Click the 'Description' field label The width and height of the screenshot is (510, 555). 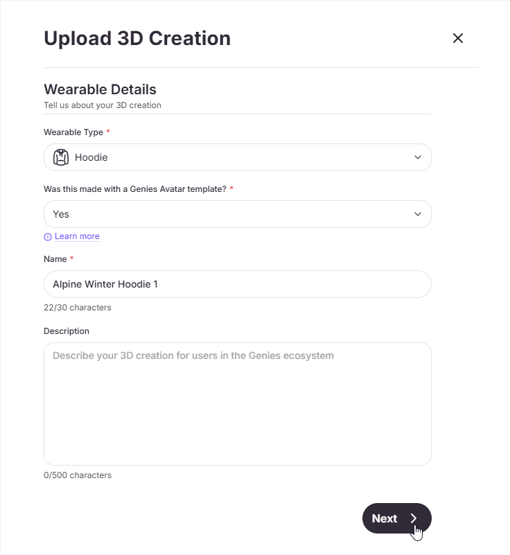pos(67,331)
